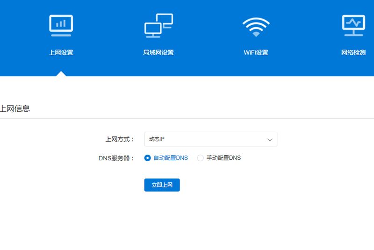Click the DNS服务器 field label

coord(116,158)
